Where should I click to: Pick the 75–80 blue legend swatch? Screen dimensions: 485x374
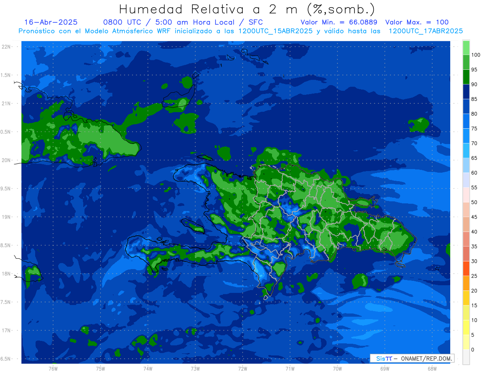pos(466,121)
